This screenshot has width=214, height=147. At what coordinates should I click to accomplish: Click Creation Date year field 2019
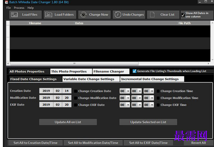click(46, 91)
